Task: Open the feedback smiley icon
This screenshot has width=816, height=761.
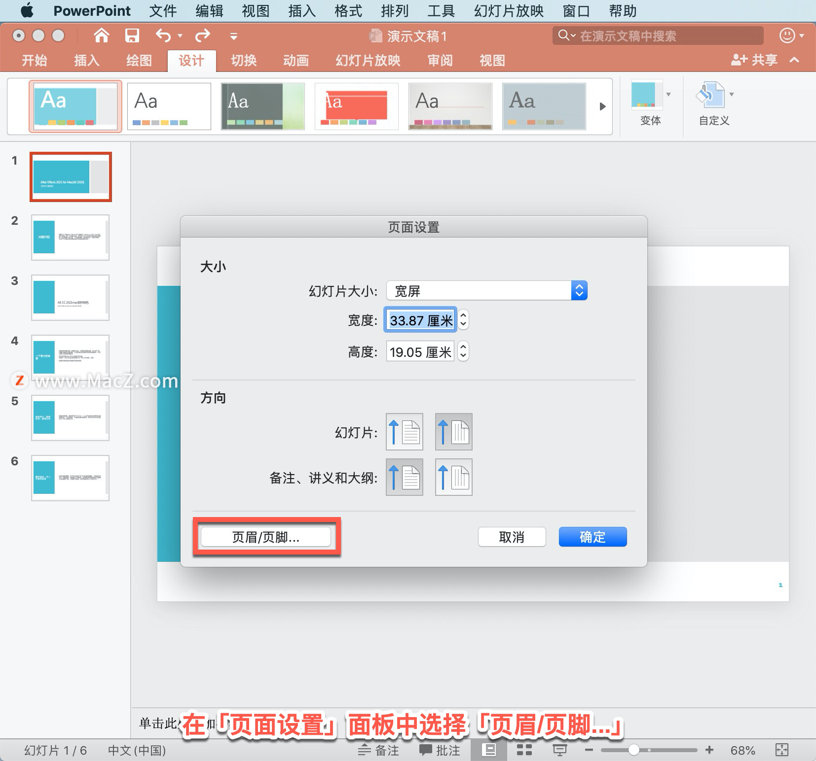Action: click(x=787, y=35)
